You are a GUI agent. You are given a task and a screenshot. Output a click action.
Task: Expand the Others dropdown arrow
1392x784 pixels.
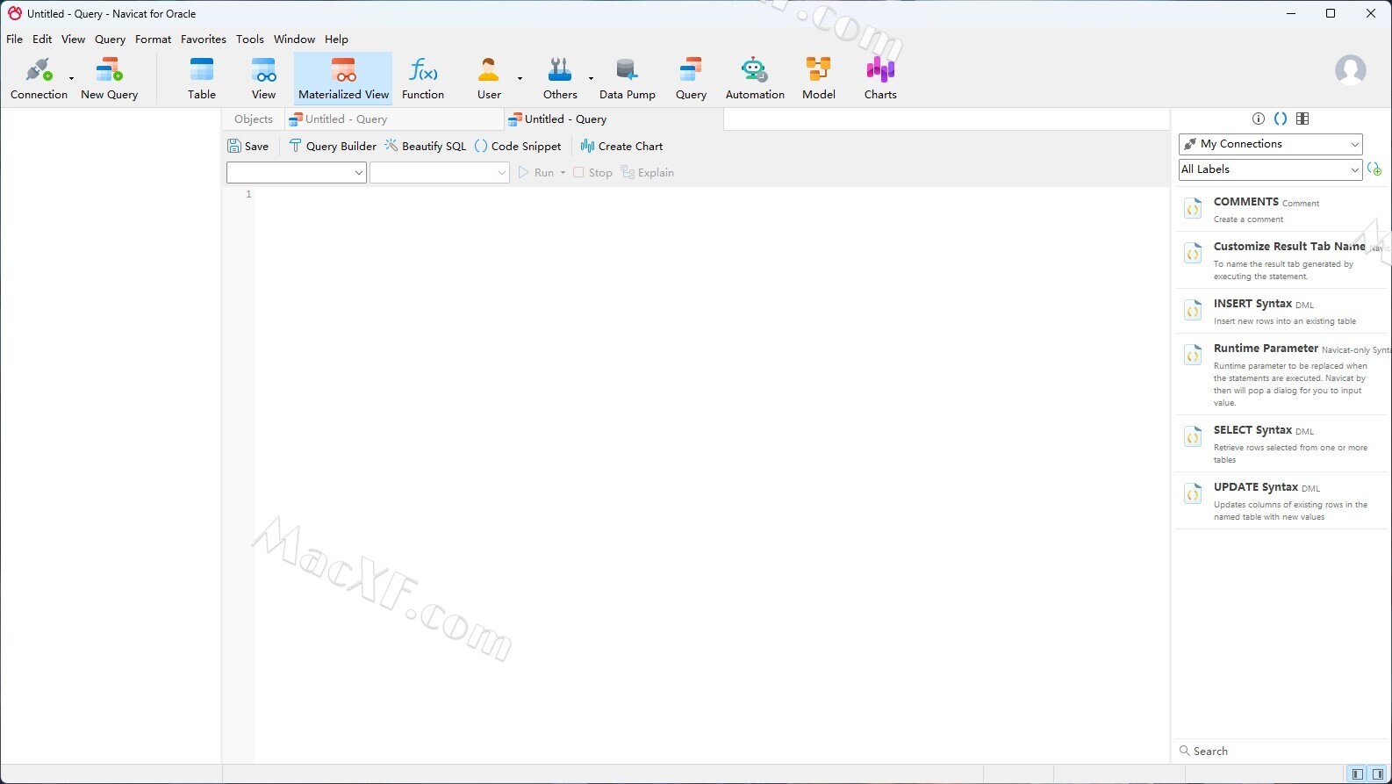[591, 78]
